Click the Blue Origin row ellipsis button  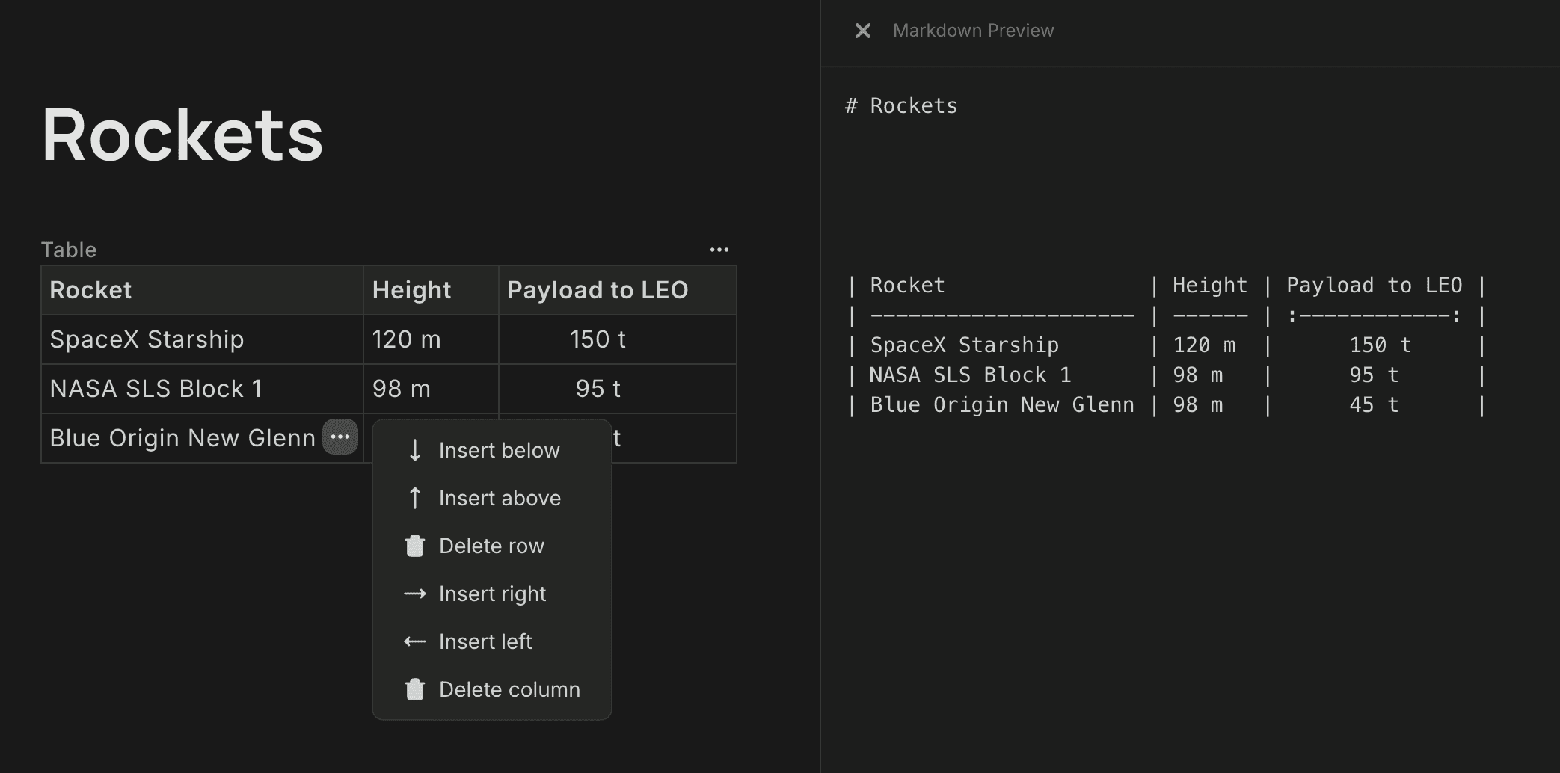pyautogui.click(x=340, y=437)
